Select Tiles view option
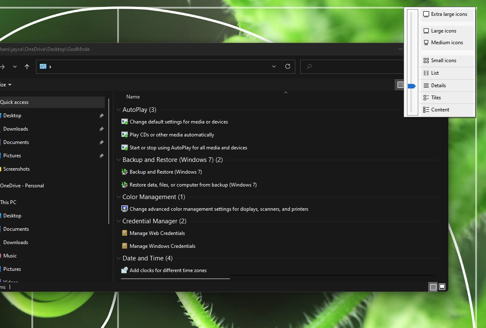This screenshot has width=486, height=328. [x=447, y=98]
